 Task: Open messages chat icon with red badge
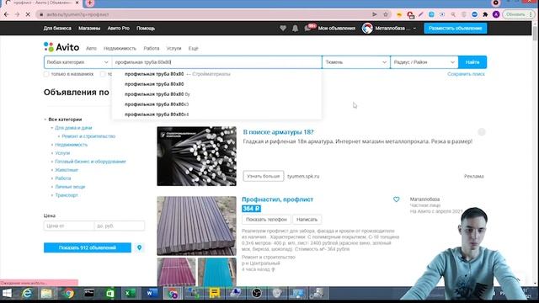307,28
